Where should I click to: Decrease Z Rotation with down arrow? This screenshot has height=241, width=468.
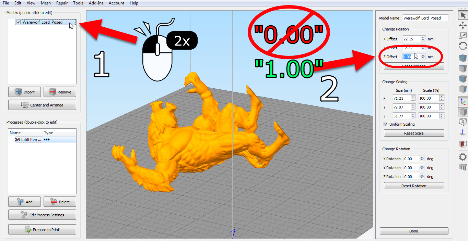click(422, 178)
